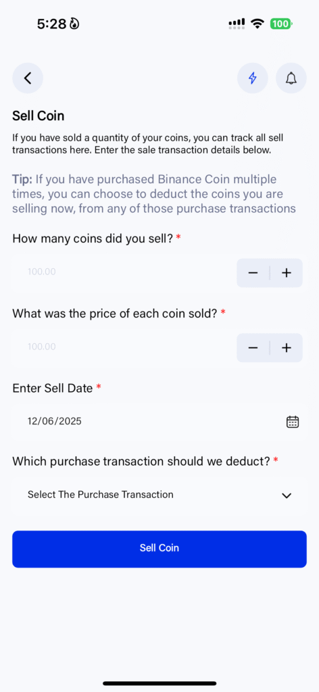The height and width of the screenshot is (692, 319).
Task: Tap the battery indicator in status bar
Action: pyautogui.click(x=281, y=24)
